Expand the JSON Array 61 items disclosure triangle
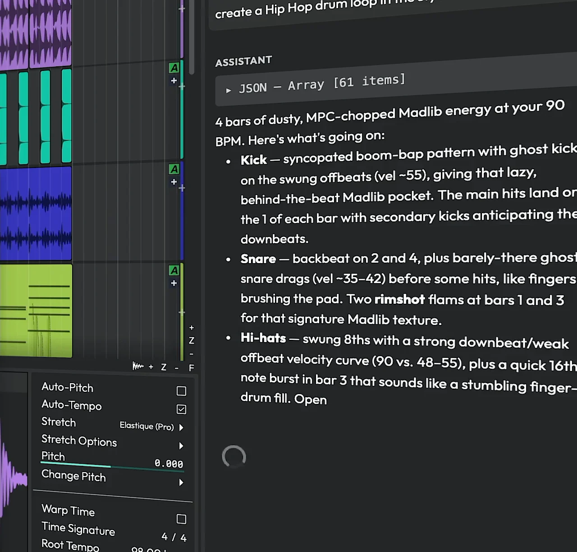 click(229, 90)
